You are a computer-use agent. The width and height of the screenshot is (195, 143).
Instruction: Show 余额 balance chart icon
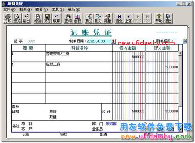click(x=78, y=18)
